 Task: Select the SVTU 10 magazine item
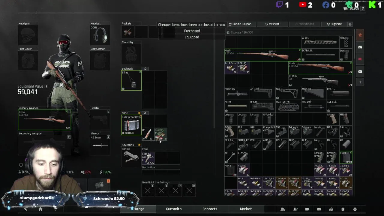(346, 157)
